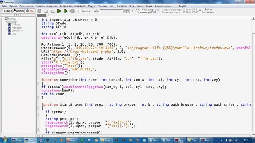Collapse the root node in function tree
The width and height of the screenshot is (255, 143).
pos(3,19)
